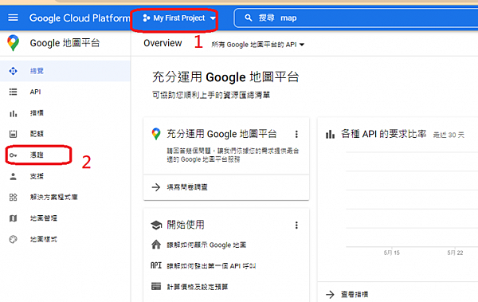
Task: Open the three-dot menu on 開始使用 card
Action: [x=296, y=226]
